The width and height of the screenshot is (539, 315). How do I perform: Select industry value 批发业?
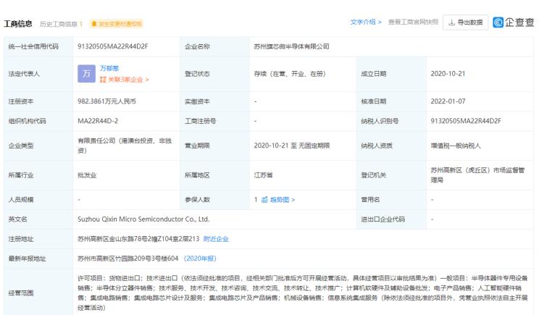[87, 175]
